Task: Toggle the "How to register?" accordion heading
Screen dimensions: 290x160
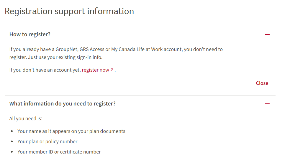Action: coord(30,34)
